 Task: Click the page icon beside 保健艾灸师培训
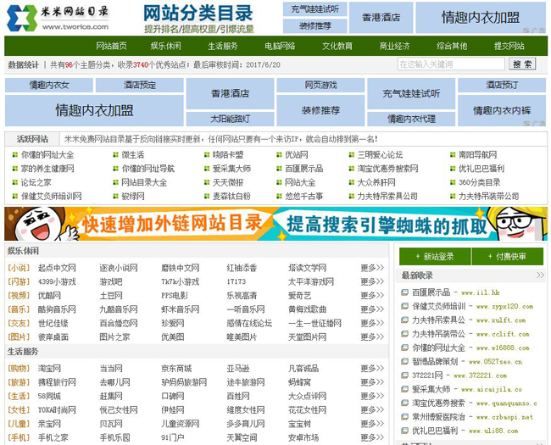[x=405, y=306]
